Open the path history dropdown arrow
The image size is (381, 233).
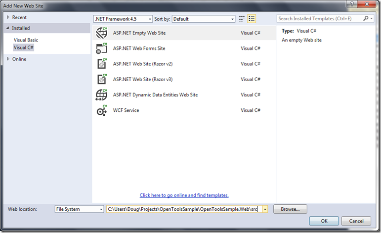pyautogui.click(x=265, y=209)
